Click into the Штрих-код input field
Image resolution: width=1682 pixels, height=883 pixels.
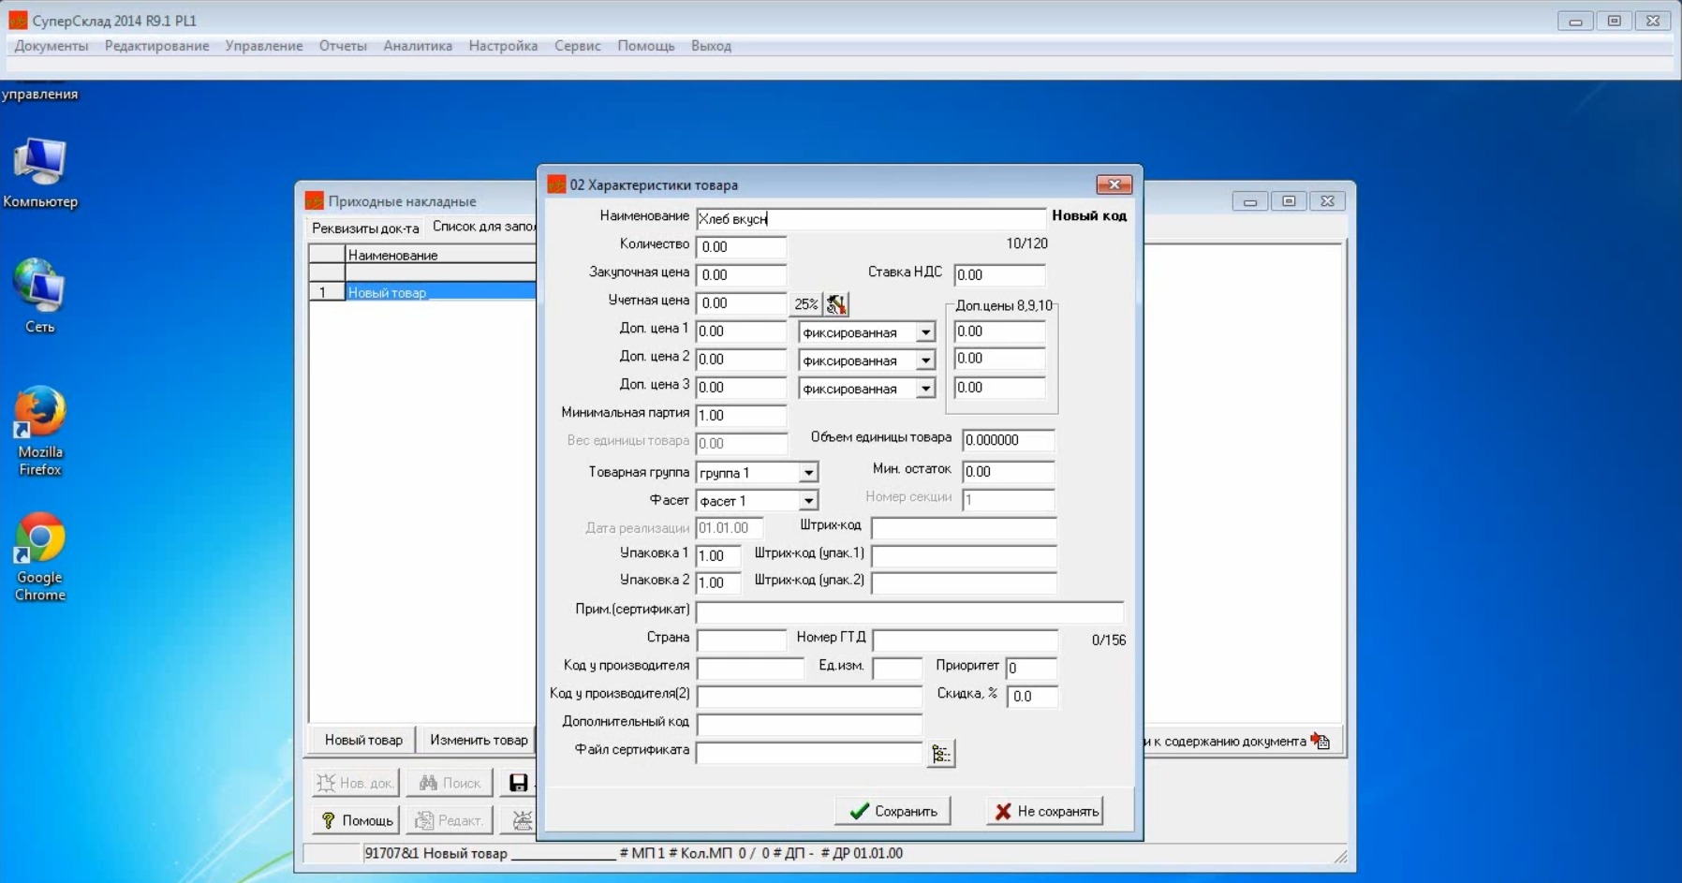[963, 528]
